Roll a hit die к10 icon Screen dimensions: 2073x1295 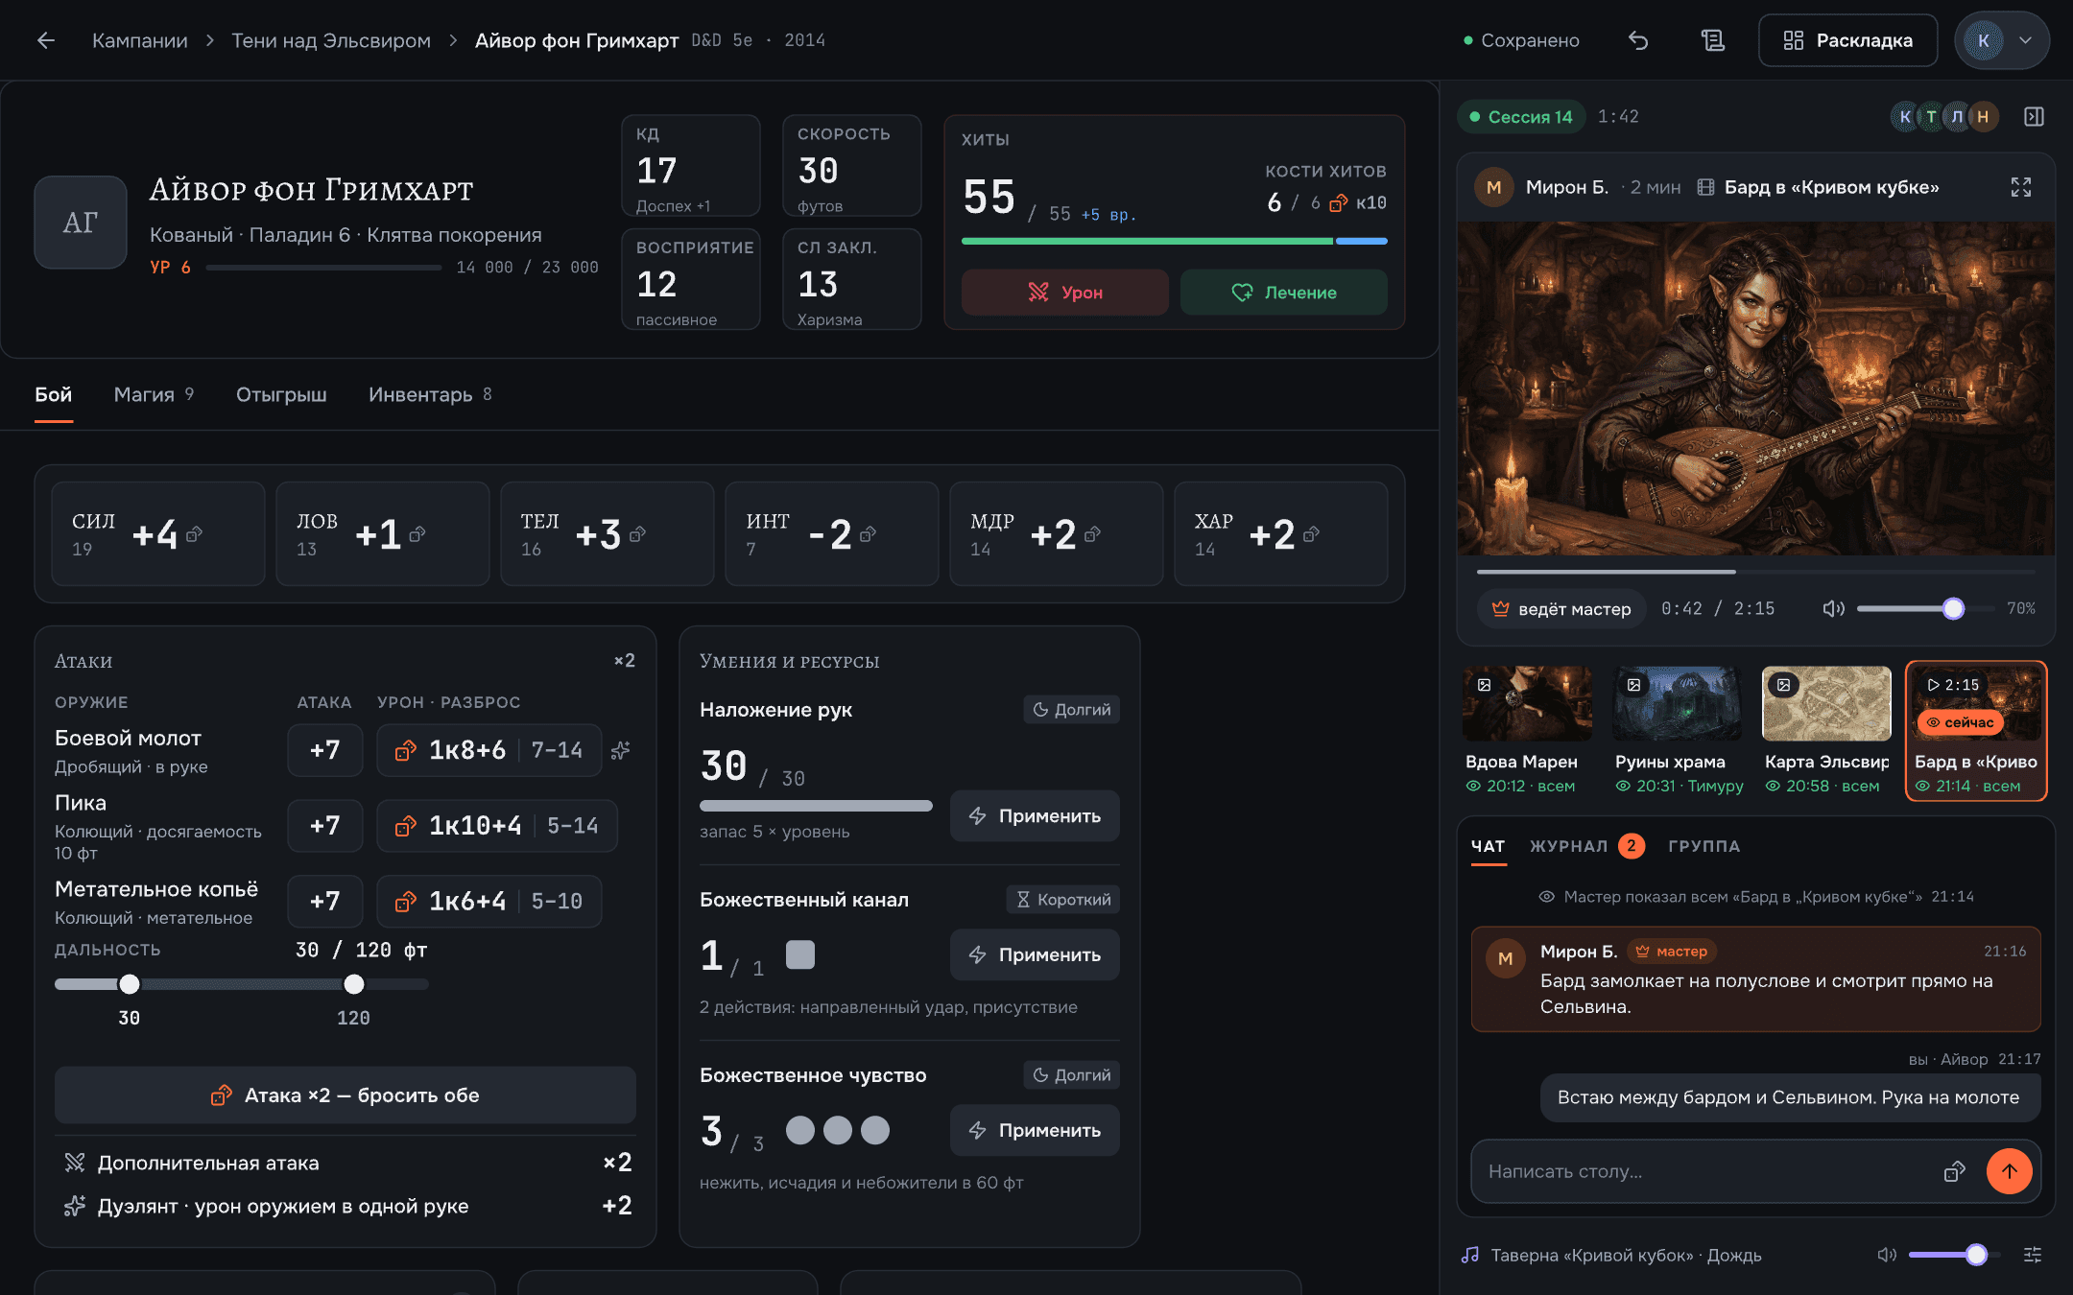[x=1339, y=203]
